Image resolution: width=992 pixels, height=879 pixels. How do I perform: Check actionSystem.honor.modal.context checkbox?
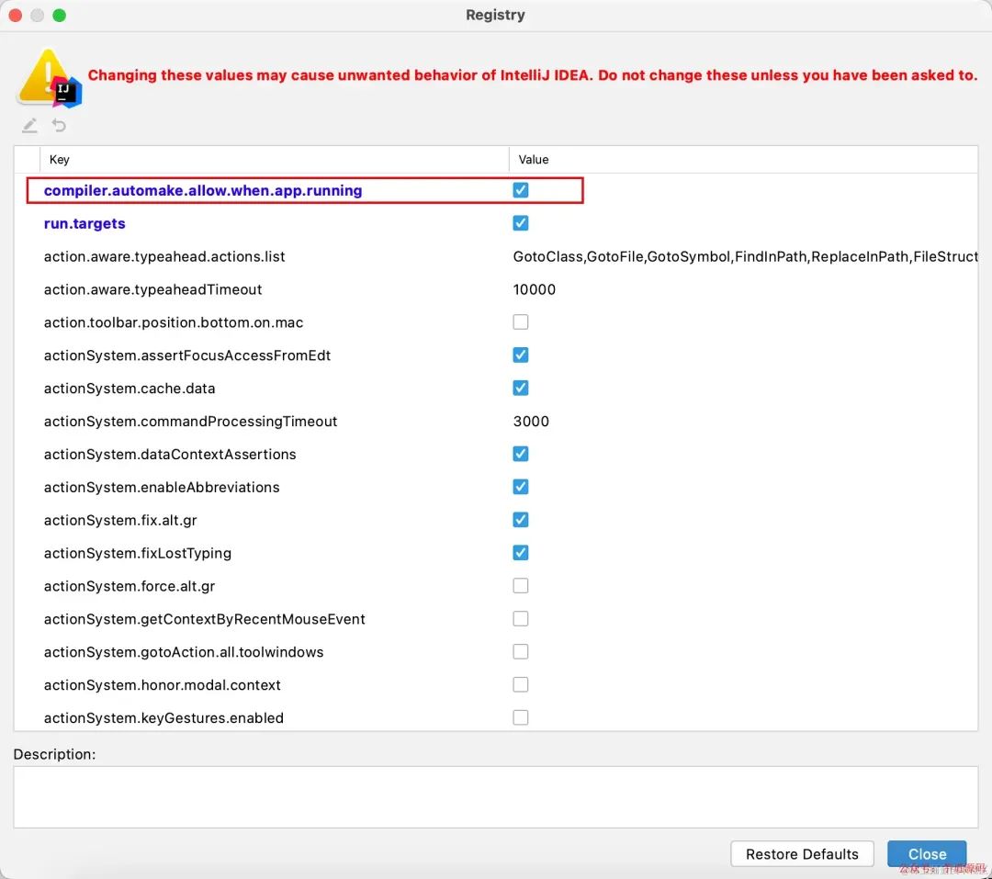coord(521,684)
